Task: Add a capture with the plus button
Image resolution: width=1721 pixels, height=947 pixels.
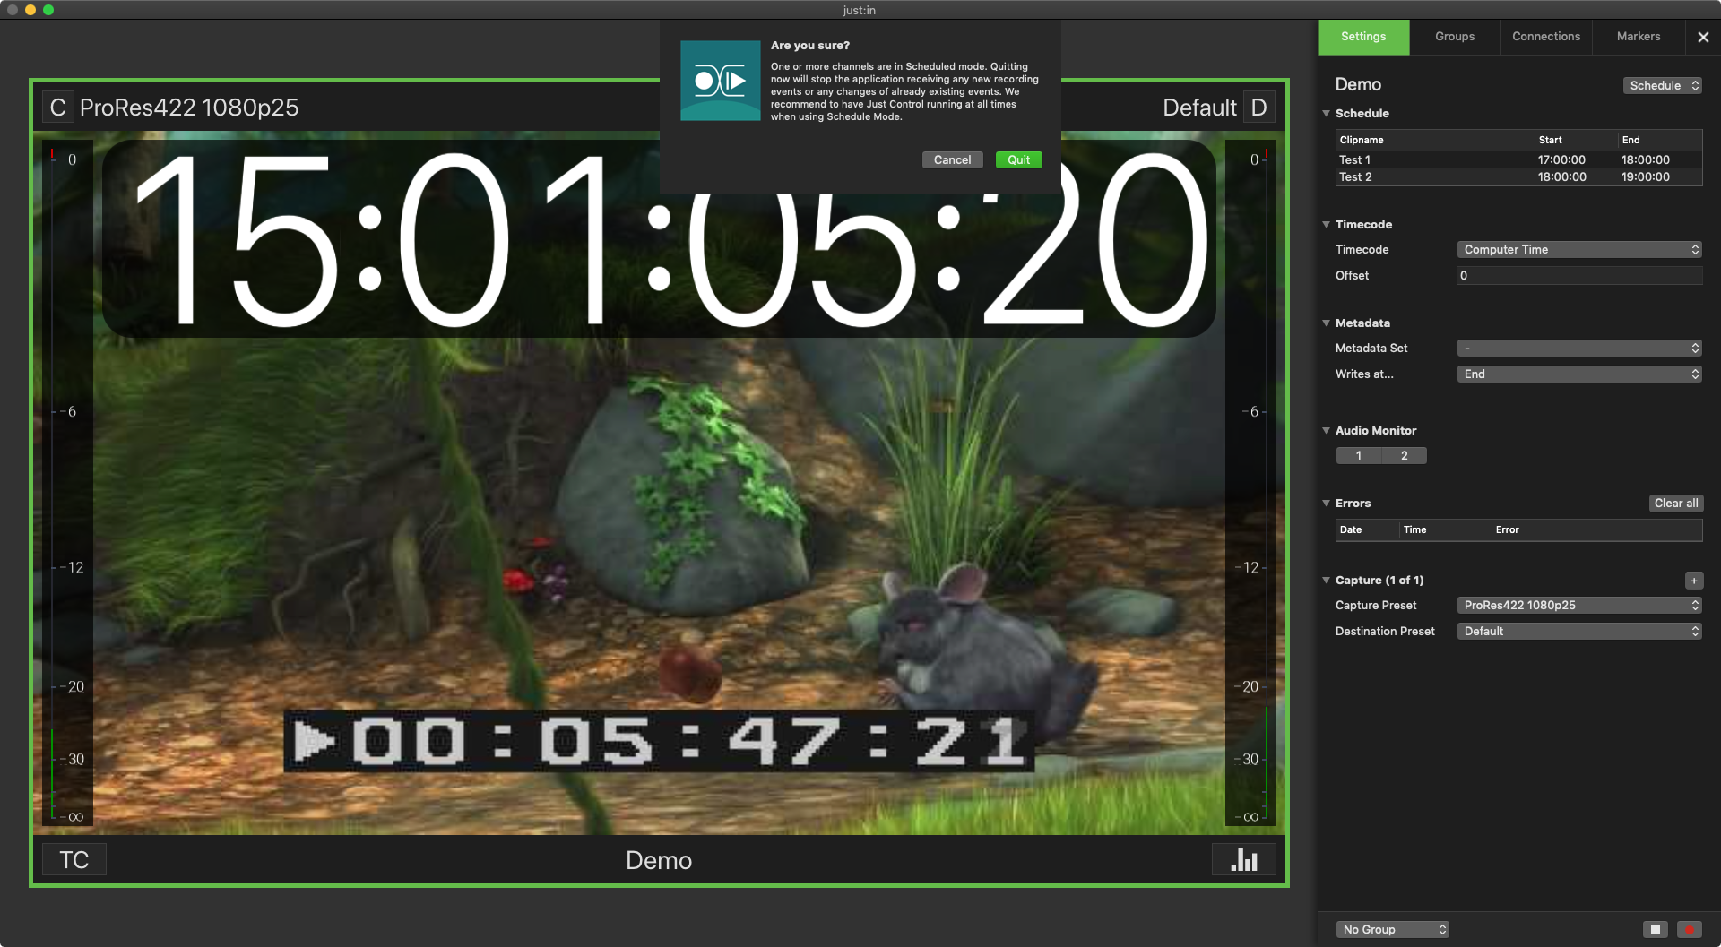Action: pos(1693,581)
